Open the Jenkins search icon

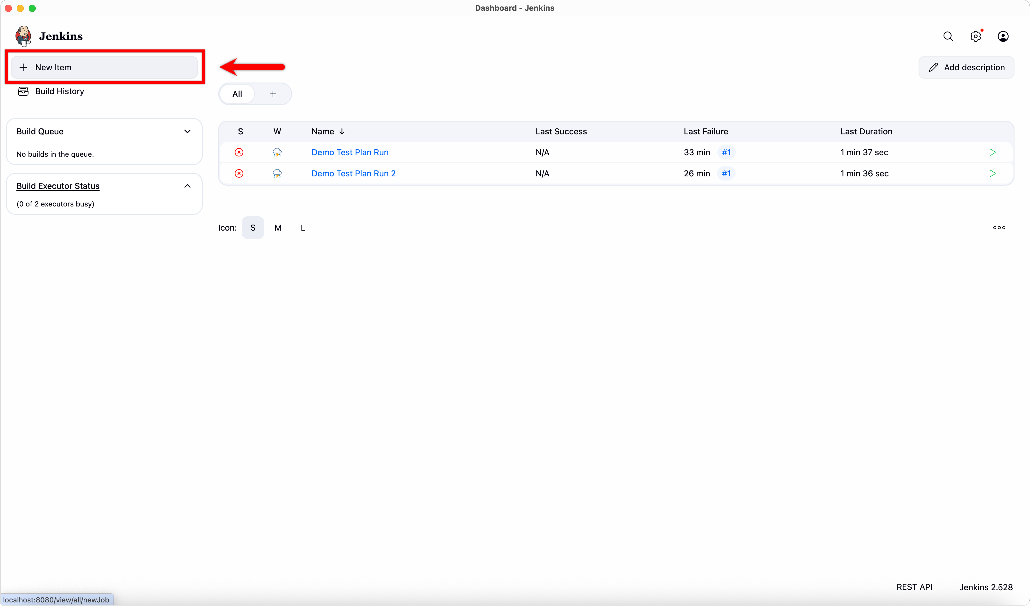pos(948,36)
